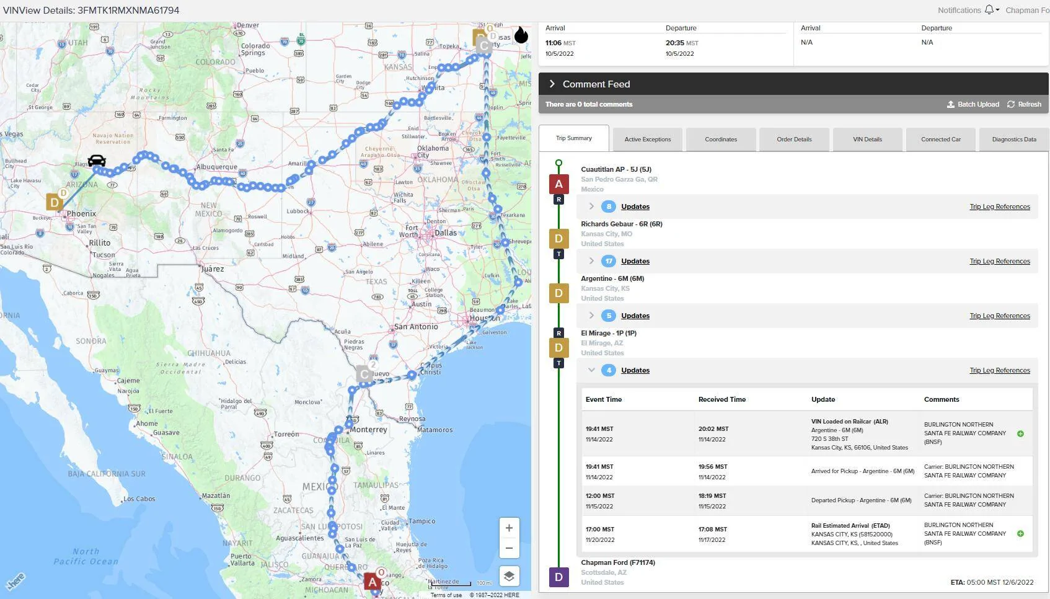Collapse the 4 Updates under El Mirage

591,370
